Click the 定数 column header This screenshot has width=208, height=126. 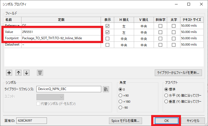(61, 20)
